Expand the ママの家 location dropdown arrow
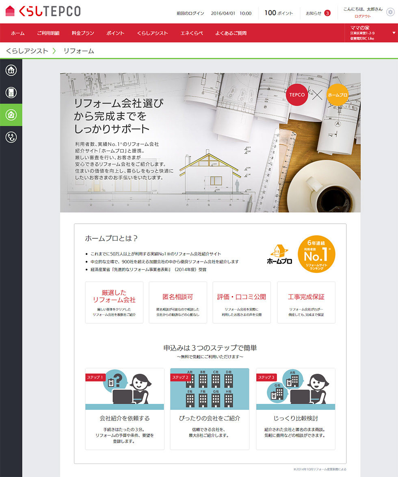398x477 pixels. point(394,33)
